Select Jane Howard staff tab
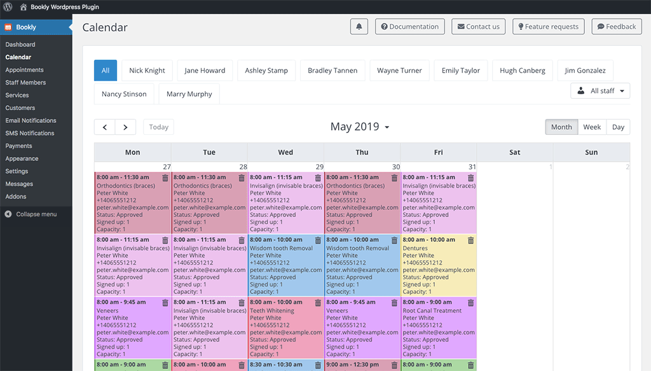The height and width of the screenshot is (371, 651). coord(205,70)
